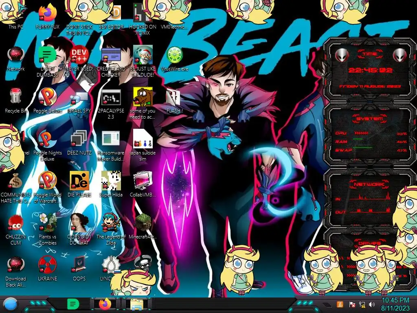Open File Explorer from the taskbar

137,304
